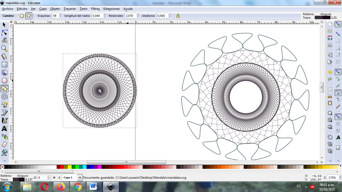This screenshot has height=192, width=342.
Task: Switch shape to star mode
Action: 29,16
